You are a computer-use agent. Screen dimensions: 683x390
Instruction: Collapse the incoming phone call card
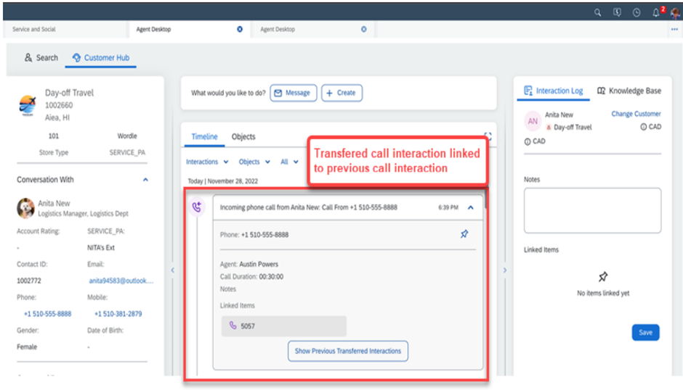tap(470, 207)
